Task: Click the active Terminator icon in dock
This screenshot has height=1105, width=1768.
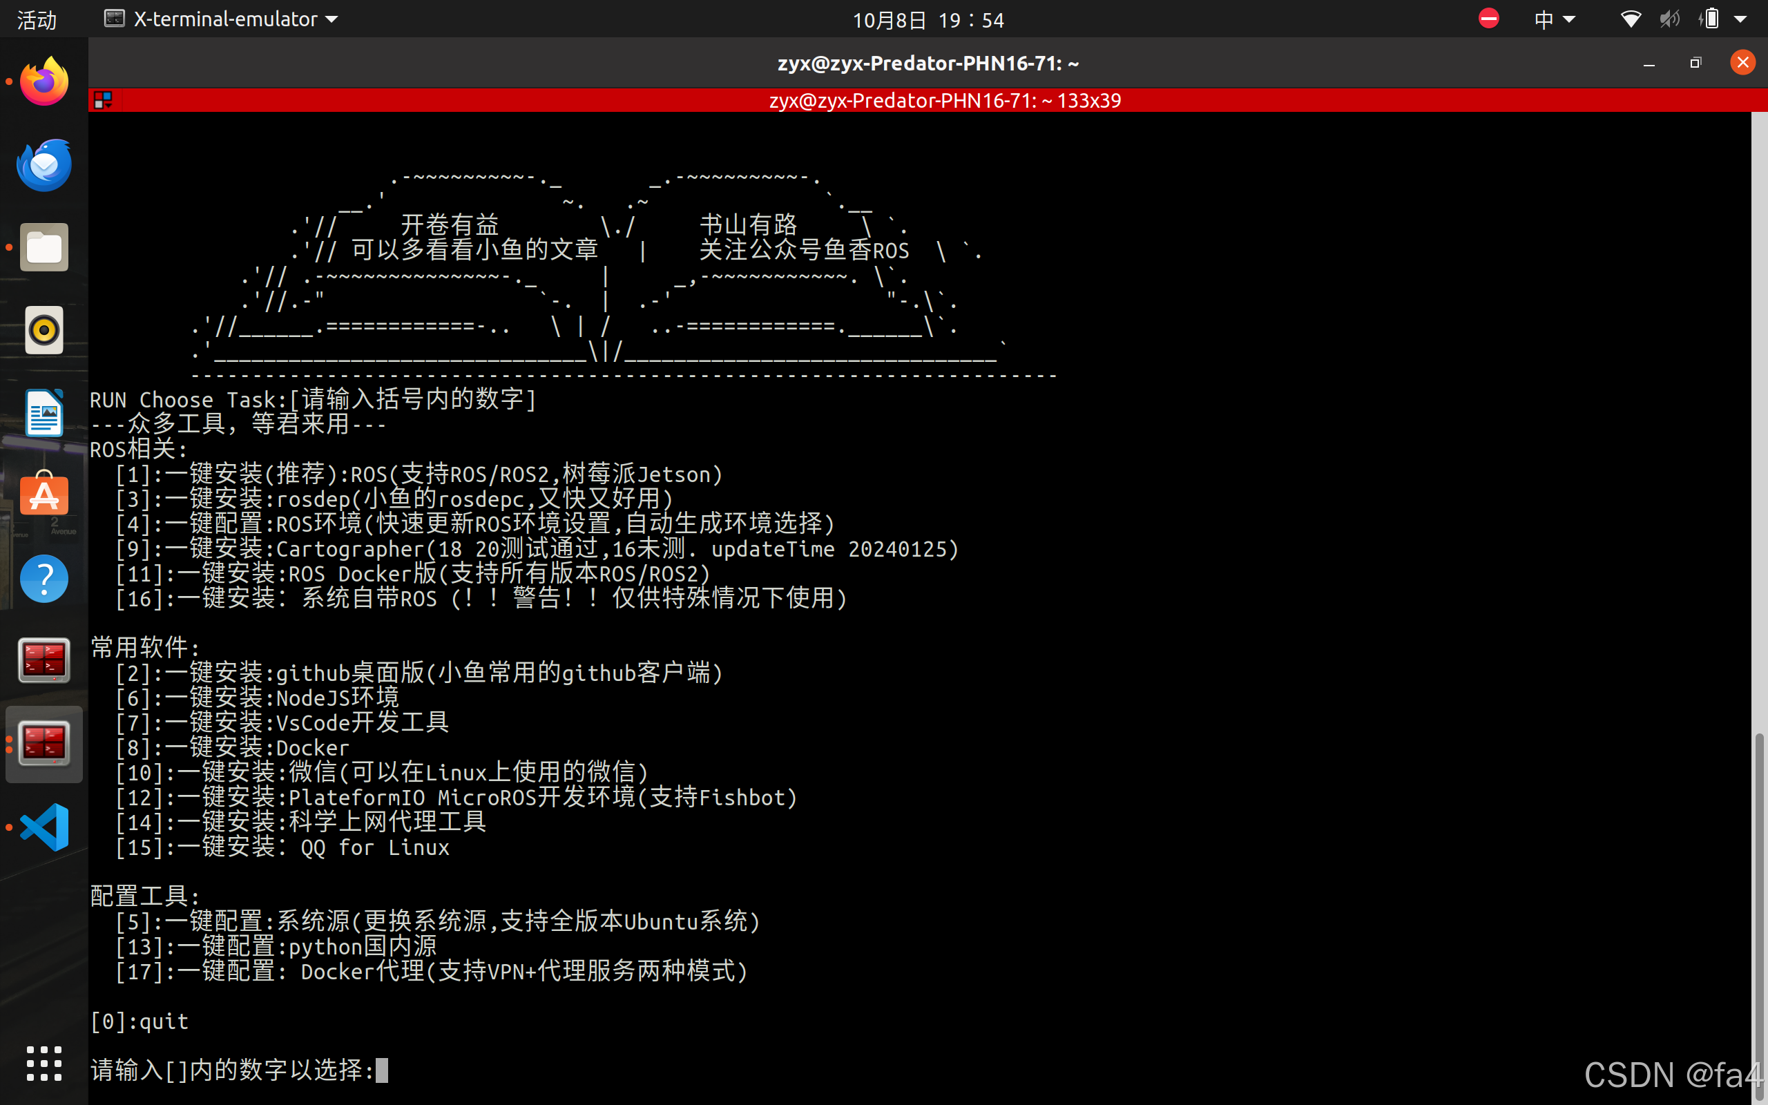Action: pos(44,744)
